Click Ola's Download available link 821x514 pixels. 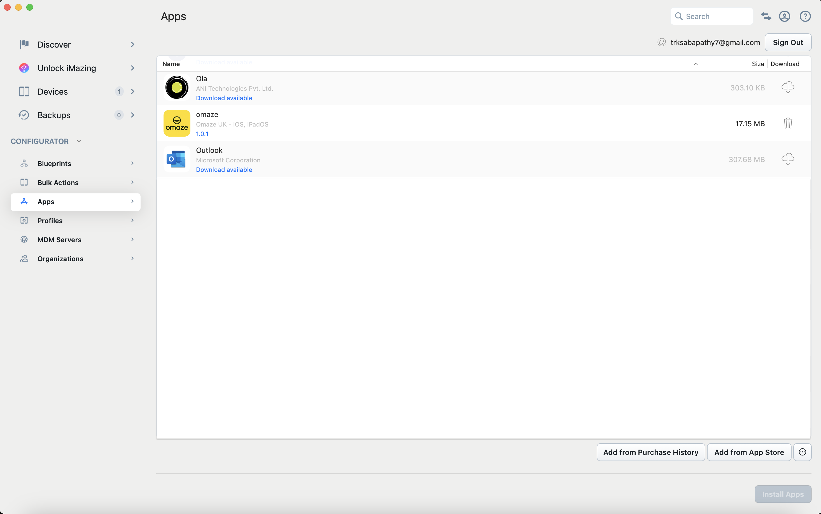click(224, 98)
